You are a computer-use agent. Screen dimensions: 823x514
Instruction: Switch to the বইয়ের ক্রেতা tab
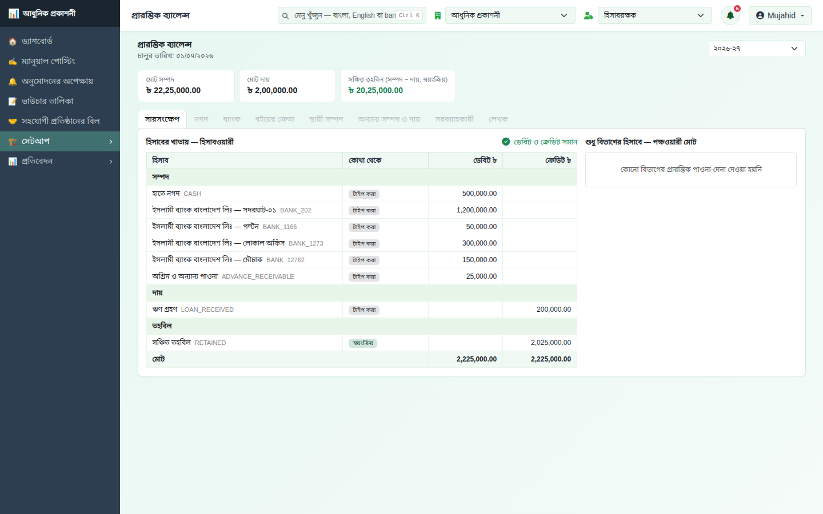[275, 119]
